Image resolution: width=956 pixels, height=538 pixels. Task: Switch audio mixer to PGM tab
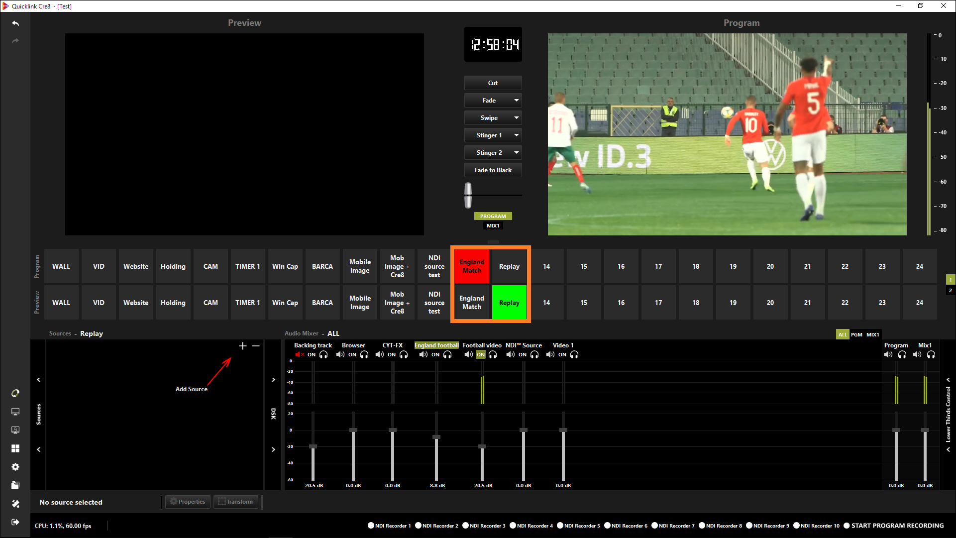pos(856,334)
